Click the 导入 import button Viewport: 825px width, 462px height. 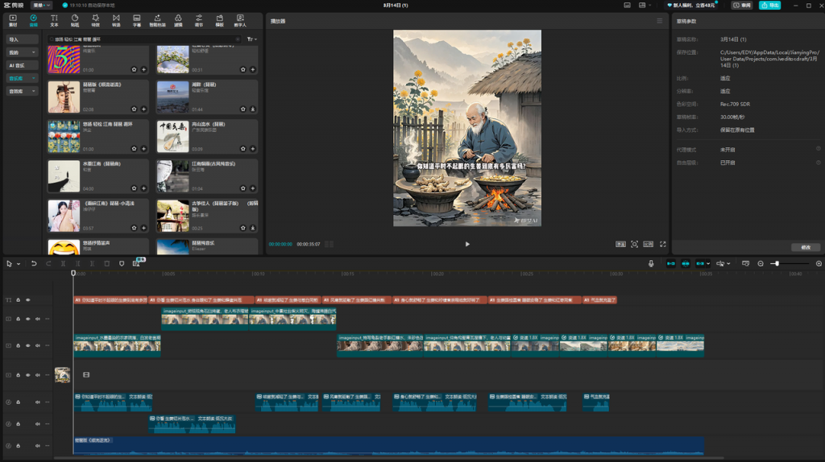tap(22, 39)
